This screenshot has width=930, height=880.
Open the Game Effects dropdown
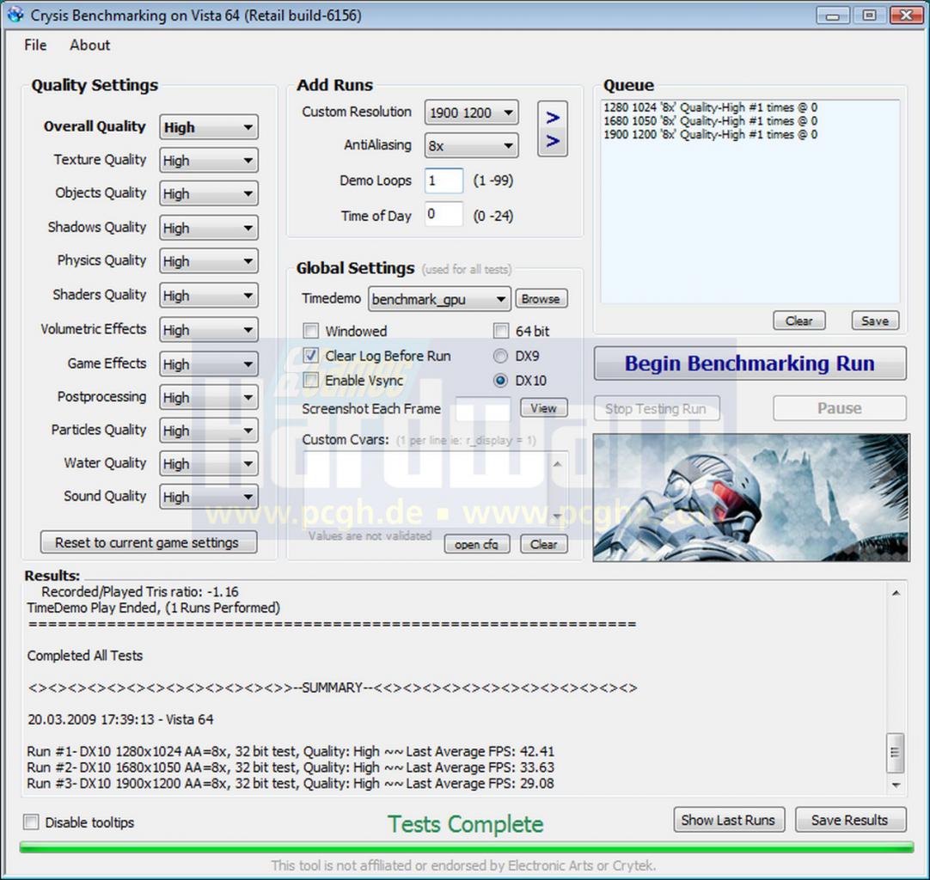coord(208,364)
